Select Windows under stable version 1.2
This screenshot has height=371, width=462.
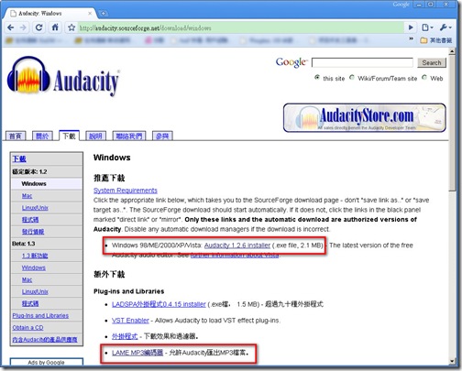34,183
